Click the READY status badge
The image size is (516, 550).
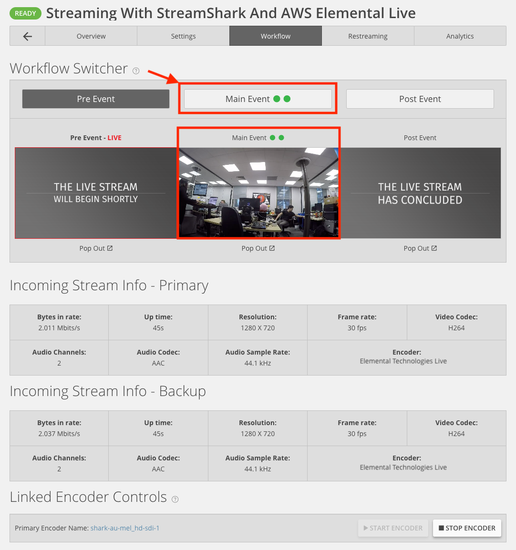pyautogui.click(x=25, y=13)
